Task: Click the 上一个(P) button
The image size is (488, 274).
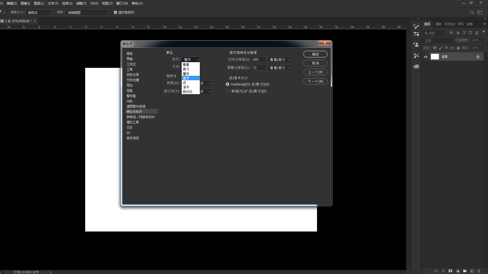Action: (x=315, y=72)
